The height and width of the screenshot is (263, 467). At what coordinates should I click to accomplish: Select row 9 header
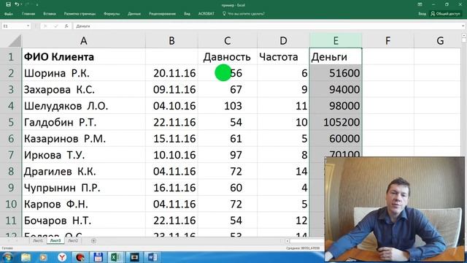(x=11, y=188)
